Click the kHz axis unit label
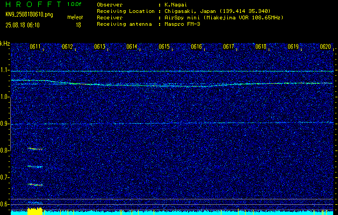338x215 pixels. click(x=5, y=44)
